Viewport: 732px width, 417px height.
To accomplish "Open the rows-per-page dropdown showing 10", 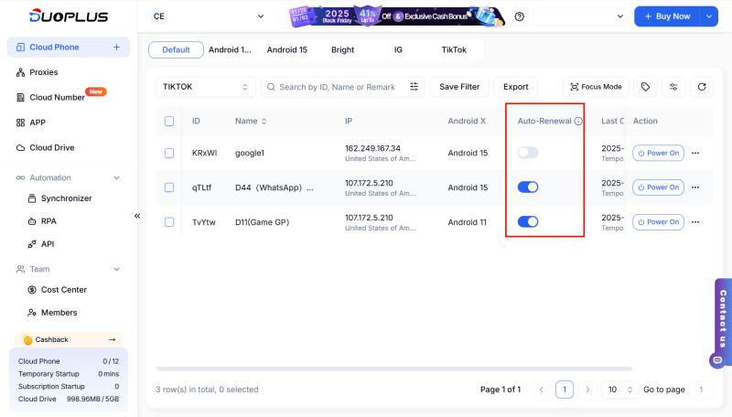I will tap(619, 390).
